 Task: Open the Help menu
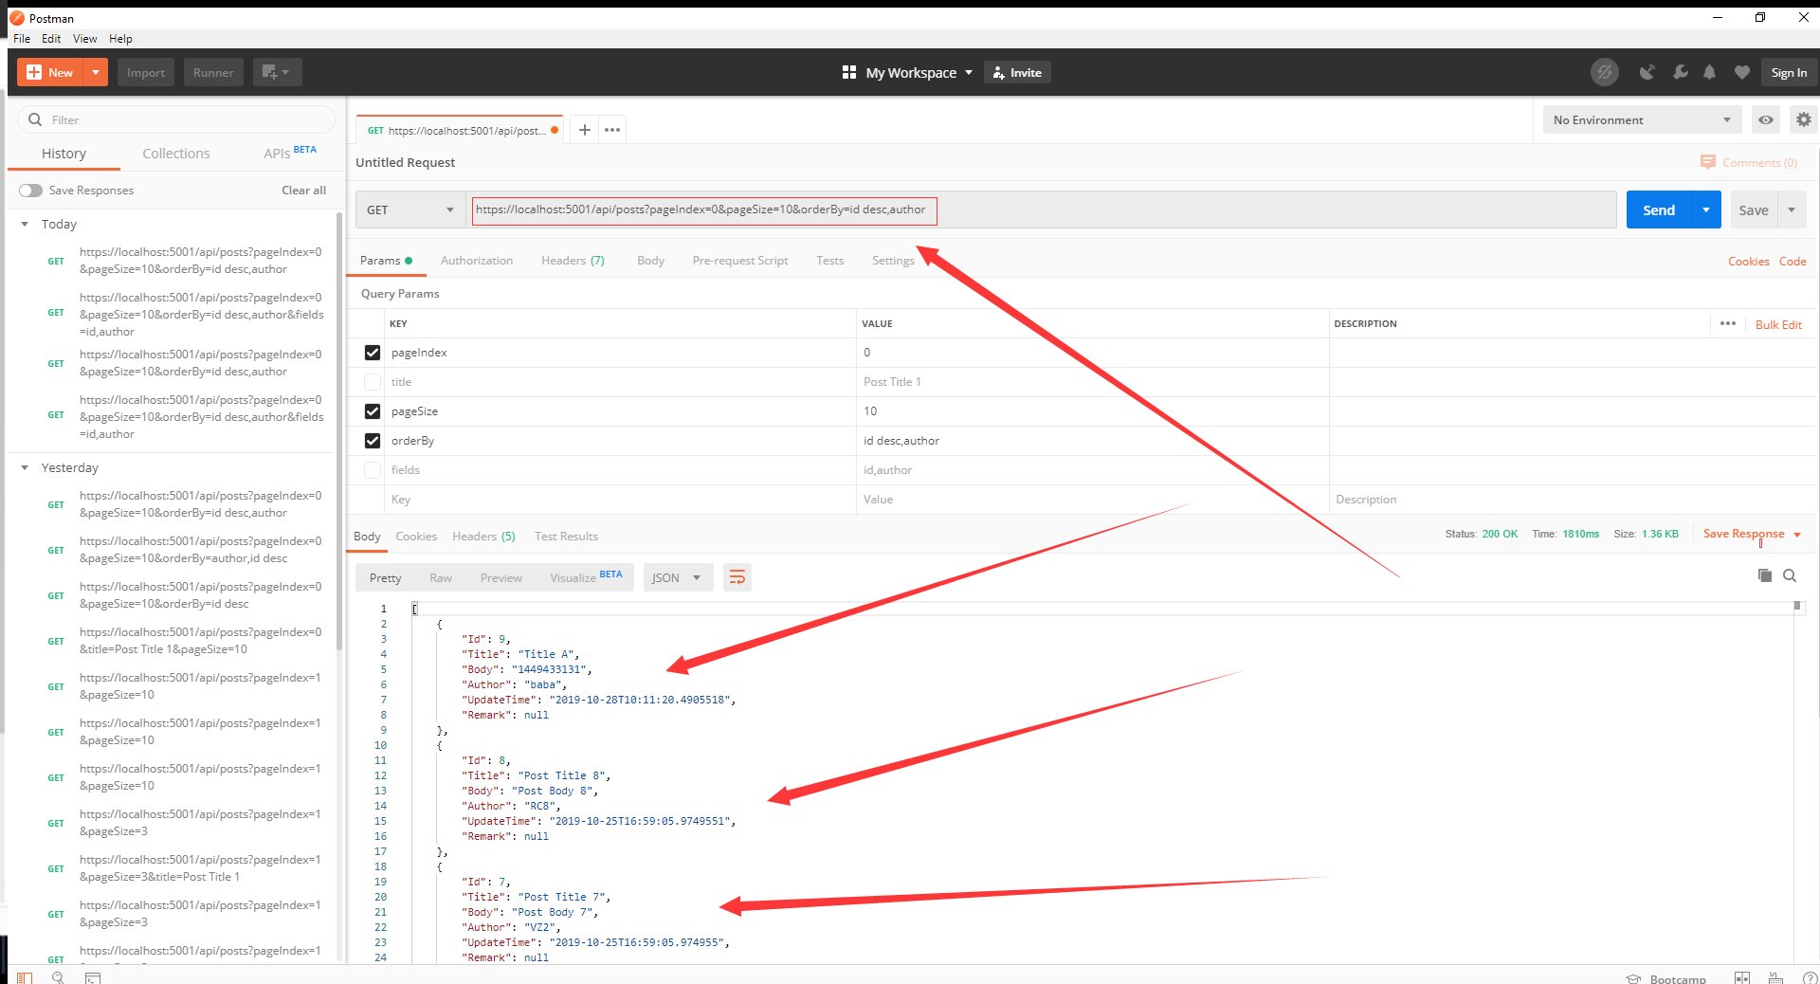coord(120,39)
